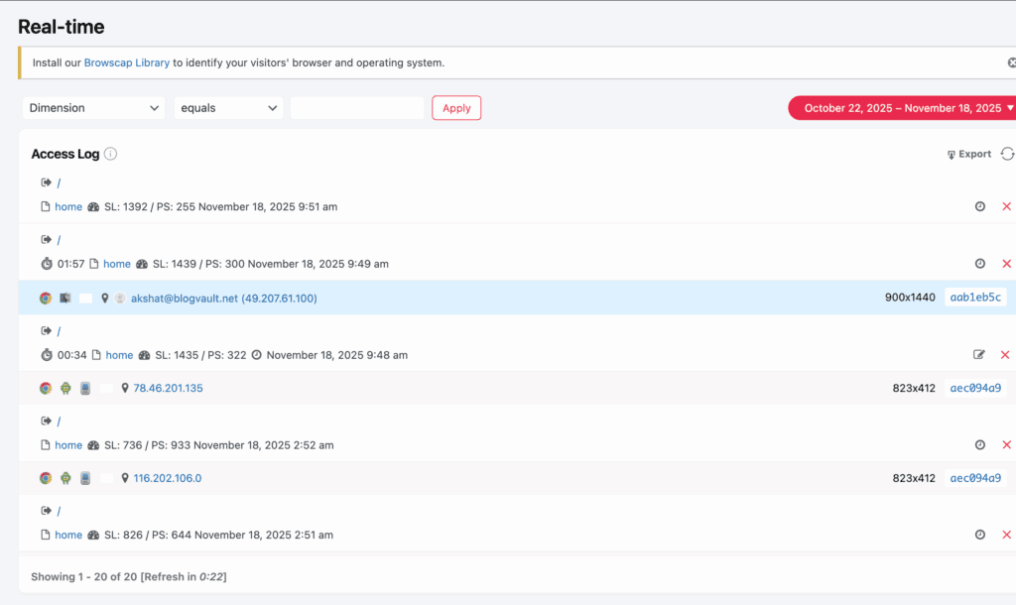Open the aab1eb5c fingerprint link
1016x605 pixels.
click(x=975, y=298)
